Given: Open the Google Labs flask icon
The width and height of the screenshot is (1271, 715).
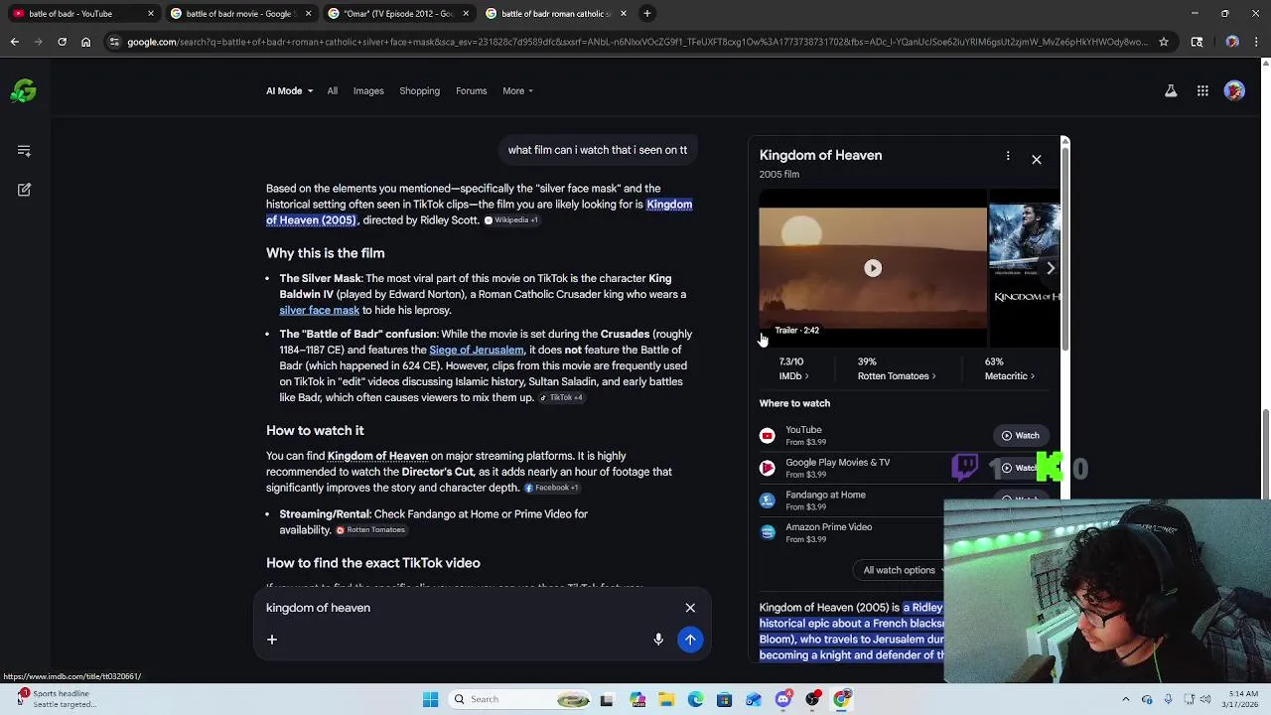Looking at the screenshot, I should click(1171, 90).
